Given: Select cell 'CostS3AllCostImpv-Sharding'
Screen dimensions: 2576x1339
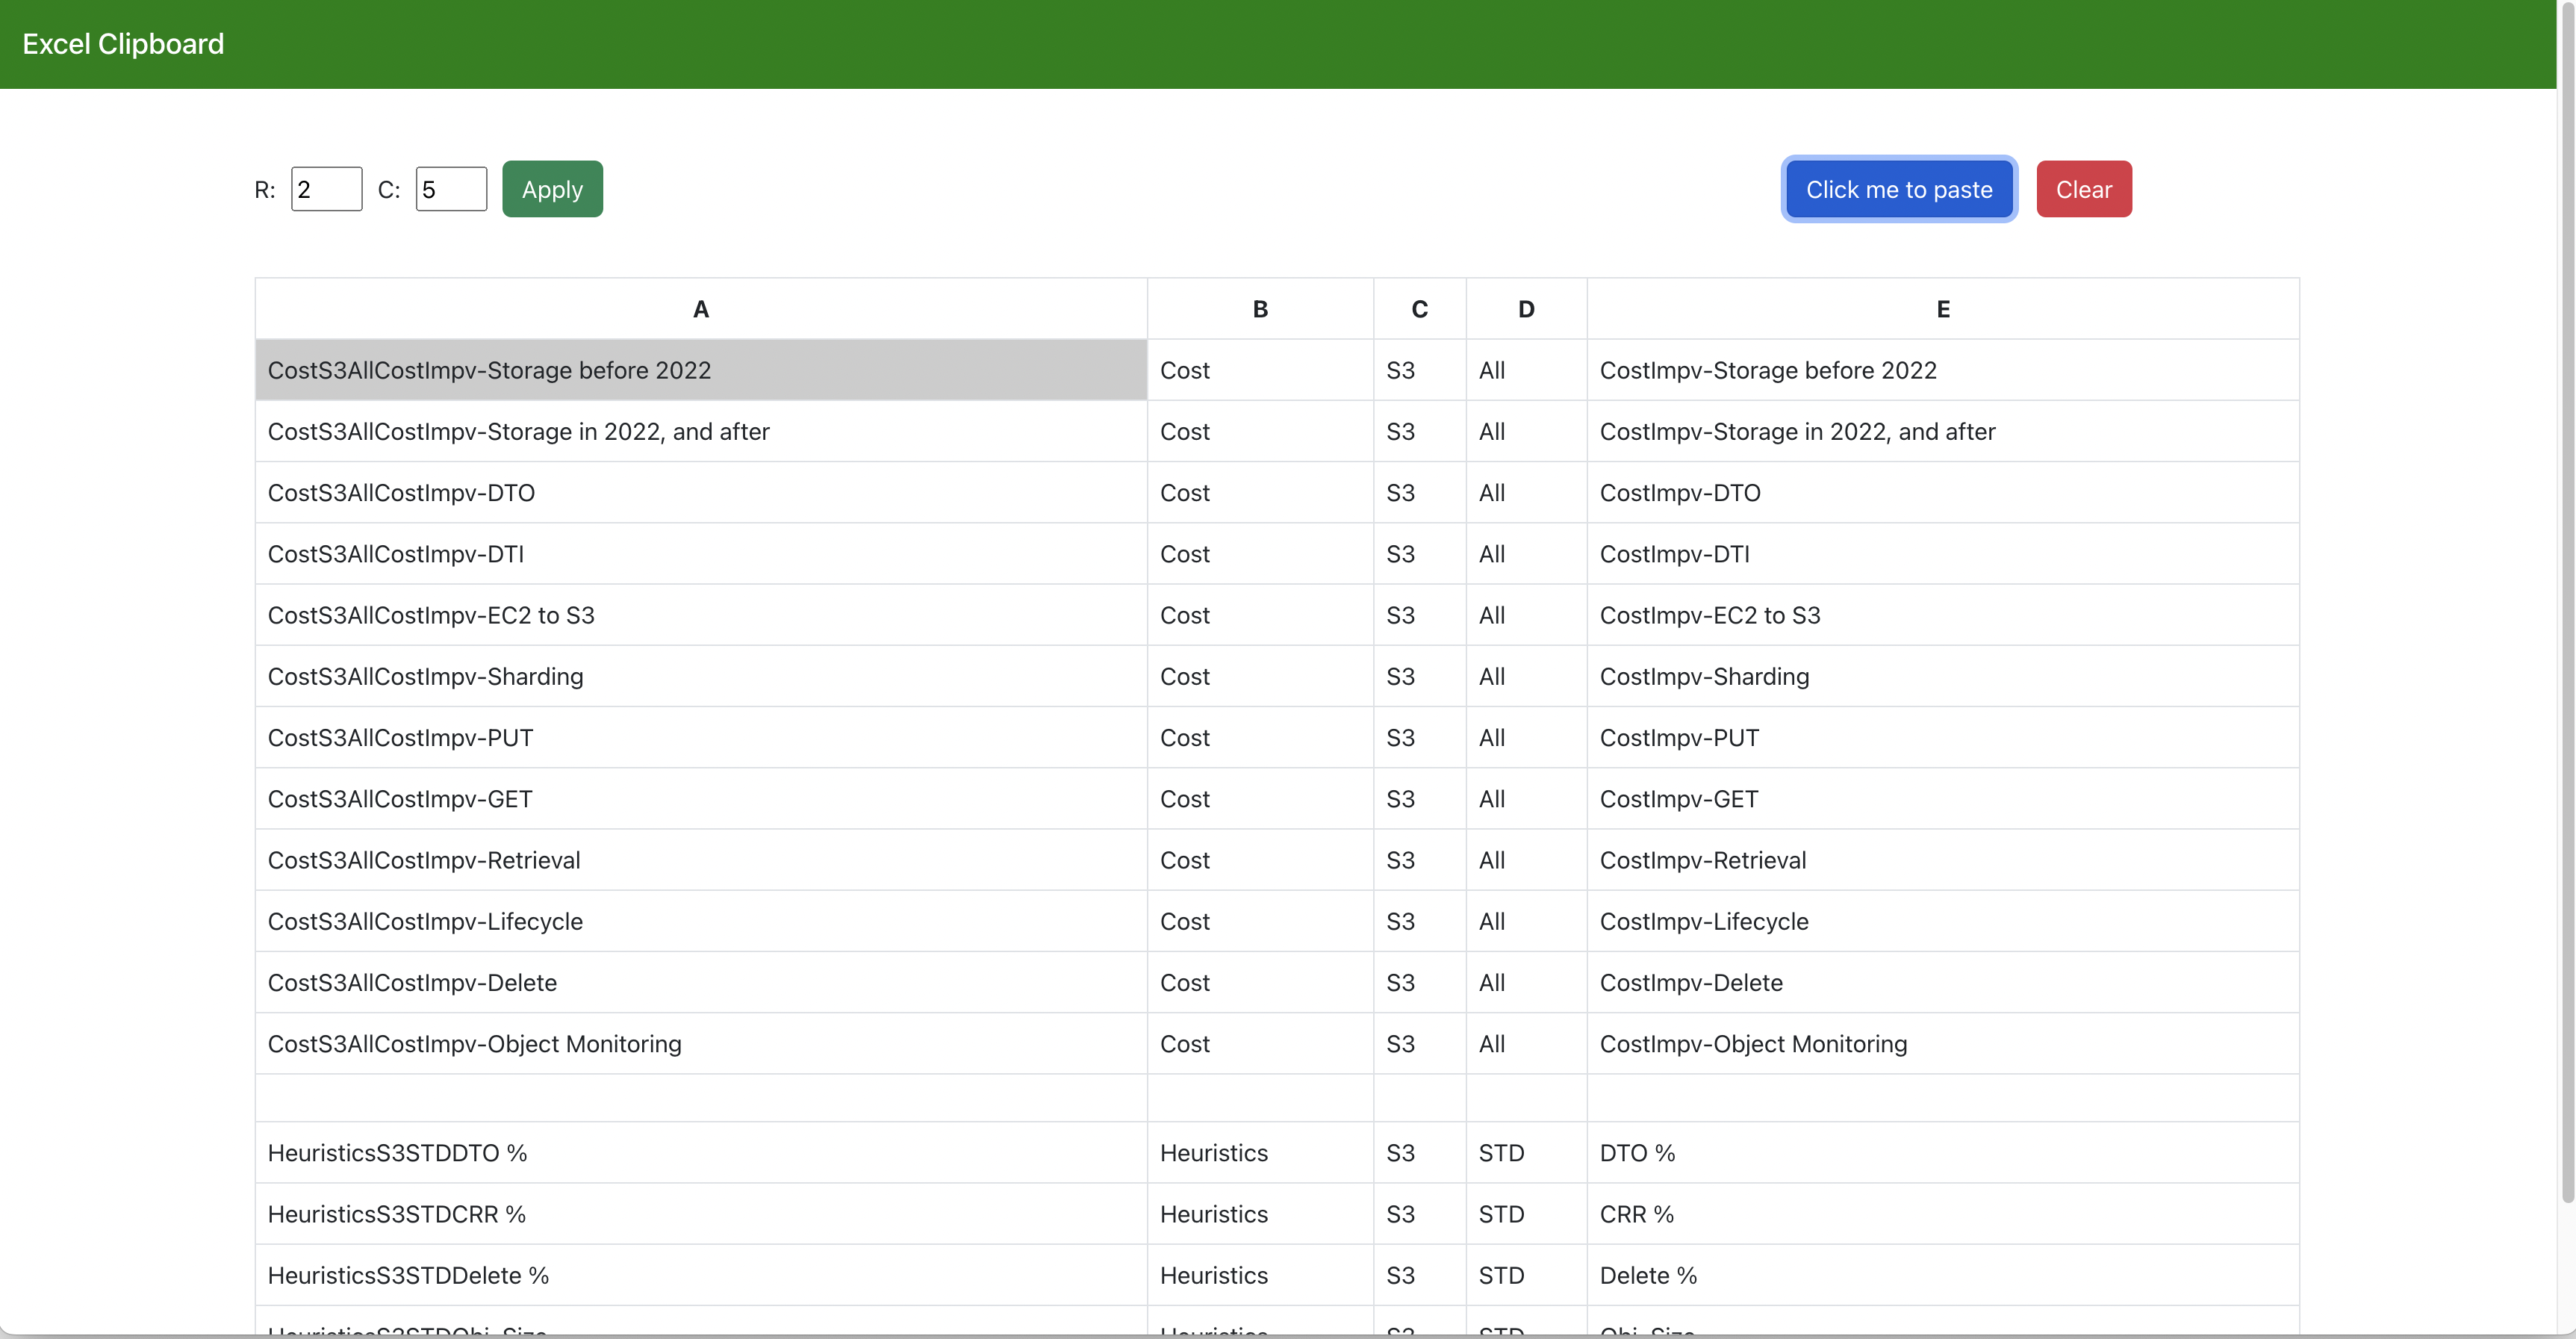Looking at the screenshot, I should [x=701, y=676].
